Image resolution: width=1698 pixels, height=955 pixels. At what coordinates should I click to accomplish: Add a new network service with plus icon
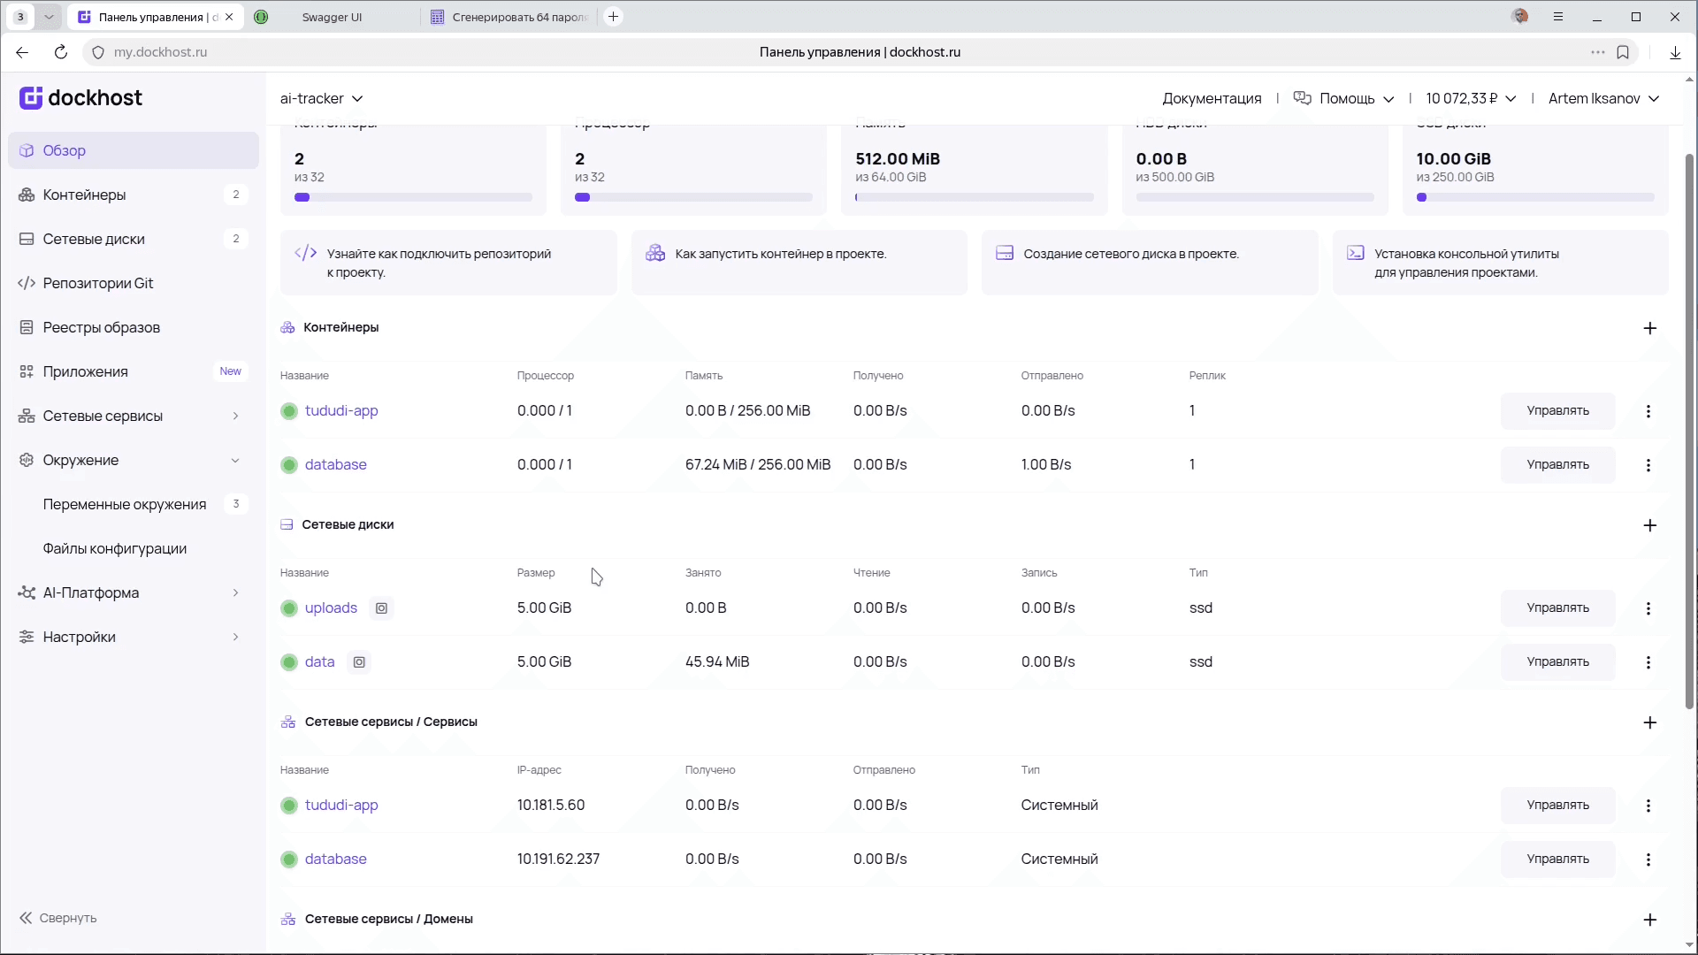tap(1649, 722)
